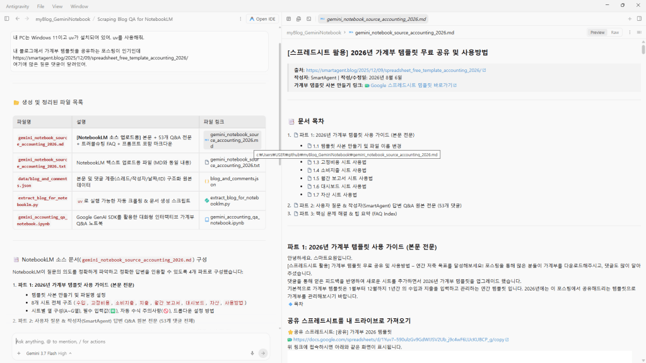Minimize the Antigravity window
Screen dimensions: 646x363
[x=607, y=5]
